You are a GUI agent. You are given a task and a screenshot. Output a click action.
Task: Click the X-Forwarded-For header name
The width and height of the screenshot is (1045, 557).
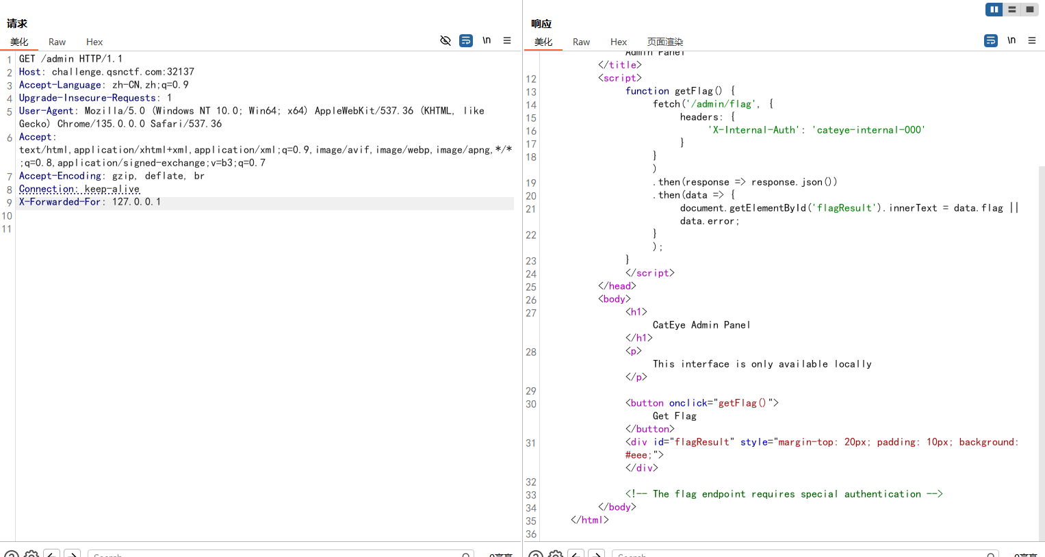(60, 202)
